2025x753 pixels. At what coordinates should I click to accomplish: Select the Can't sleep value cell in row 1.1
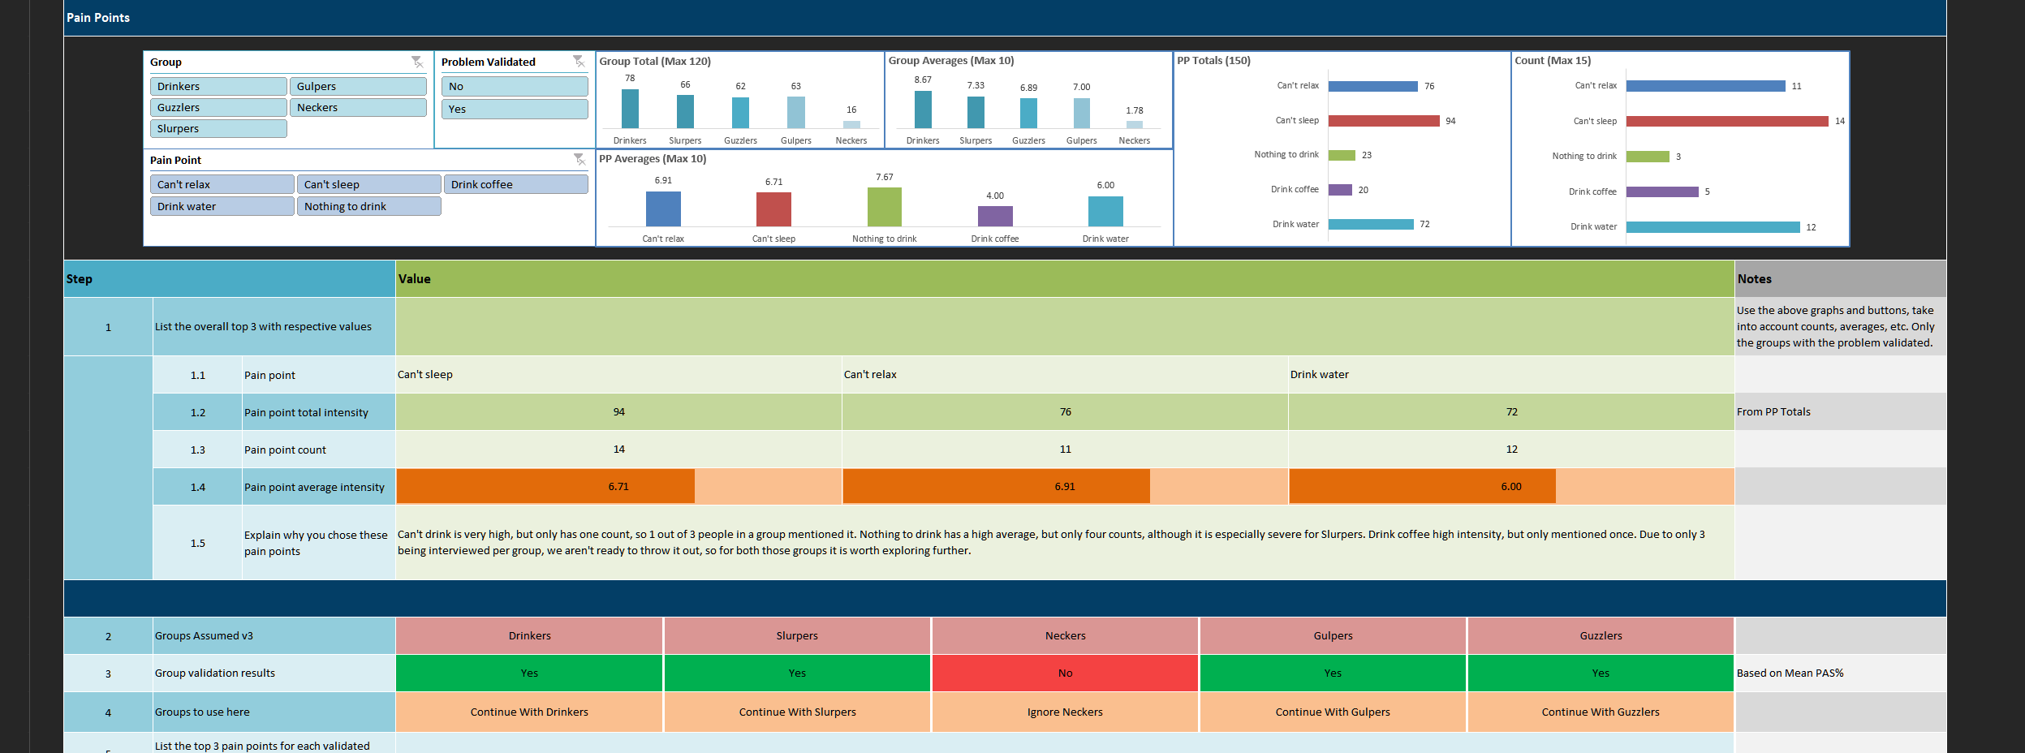point(618,374)
